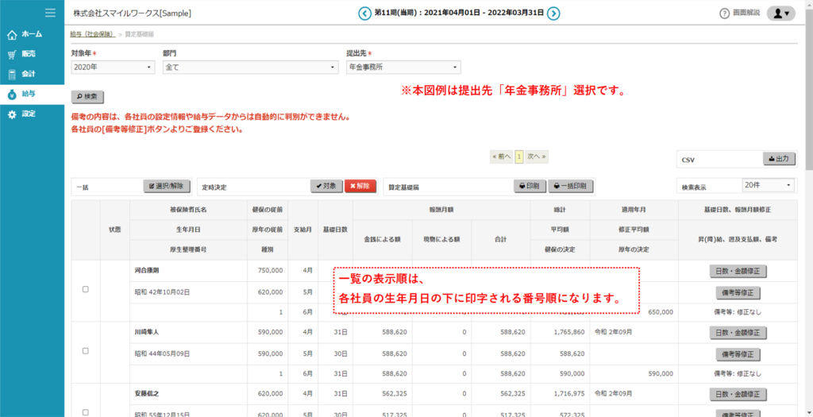813x417 pixels.
Task: Select the name 川崎隼人
Action: [147, 332]
